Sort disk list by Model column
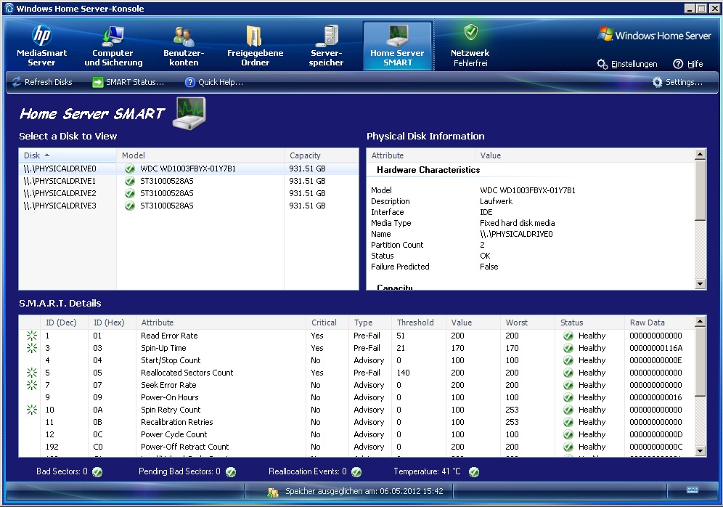This screenshot has width=723, height=507. (200, 155)
